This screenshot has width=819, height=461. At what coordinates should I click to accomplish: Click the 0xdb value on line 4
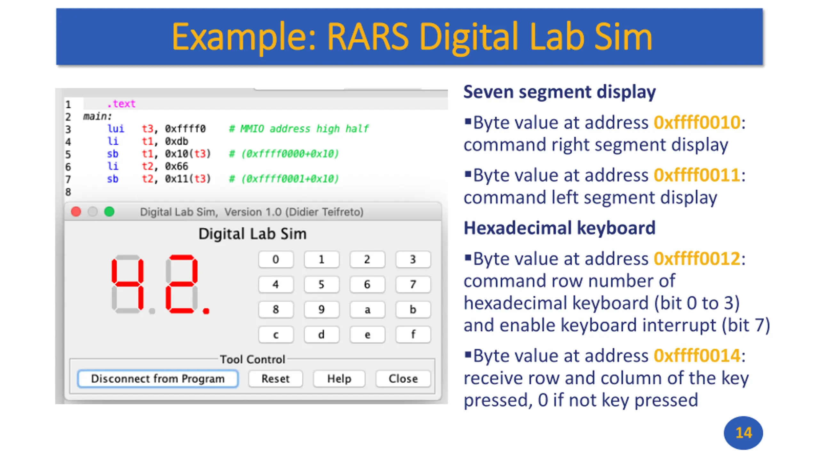tap(177, 141)
